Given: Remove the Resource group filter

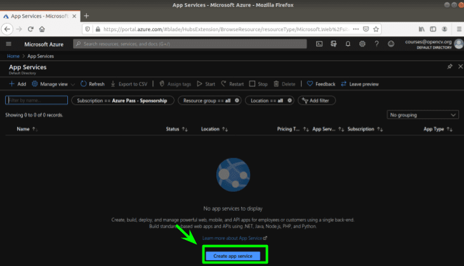Looking at the screenshot, I should pyautogui.click(x=237, y=100).
